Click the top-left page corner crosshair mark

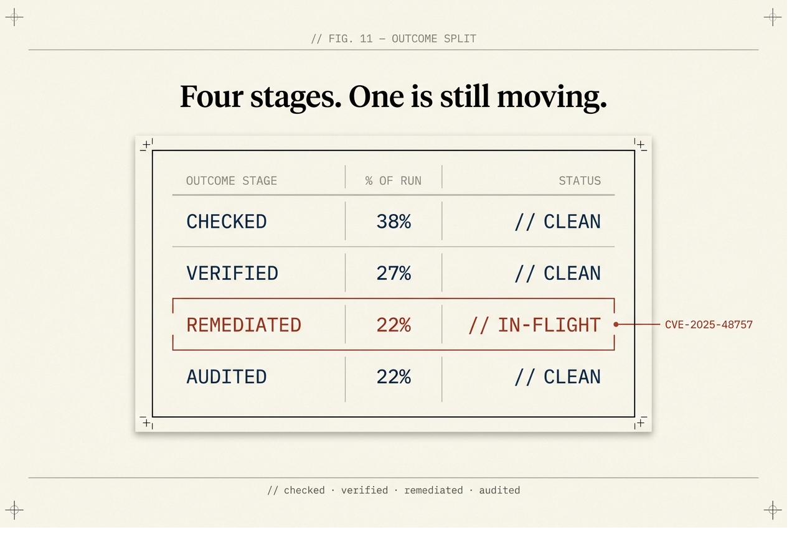coord(14,17)
